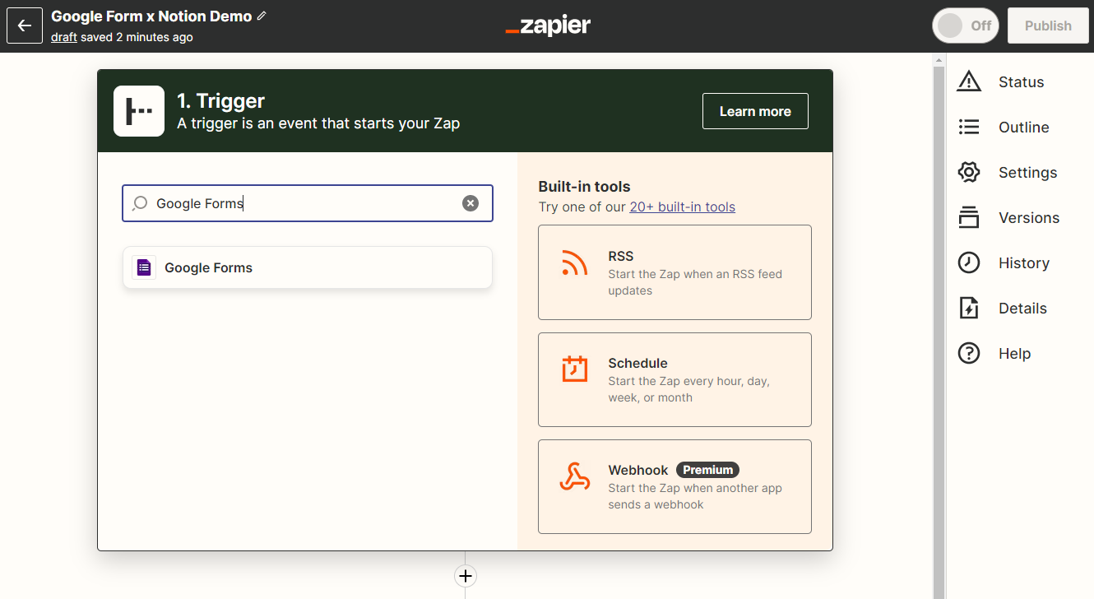Open Outline in the sidebar

[1023, 128]
